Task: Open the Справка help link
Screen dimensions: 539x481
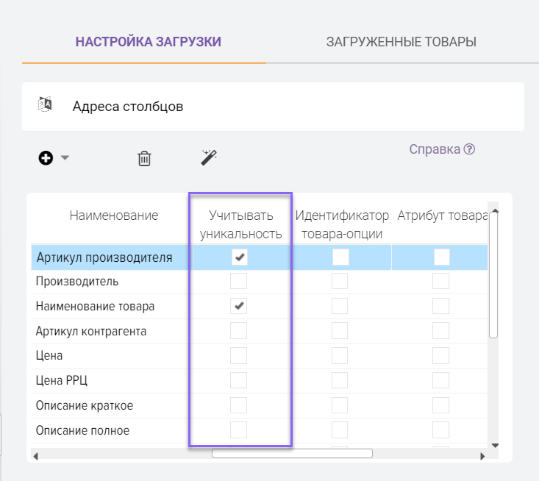Action: (x=435, y=149)
